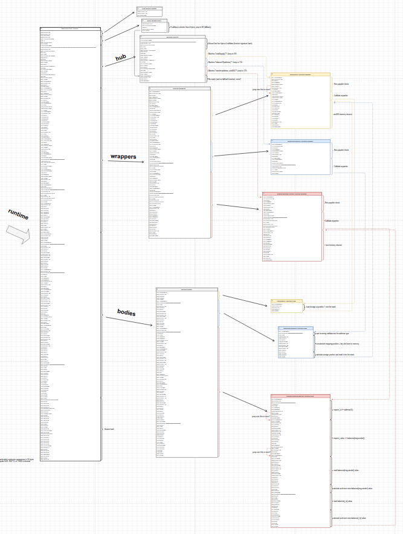Click the "No match" revert annotation
Screen dimensions: 403x534
(225, 79)
